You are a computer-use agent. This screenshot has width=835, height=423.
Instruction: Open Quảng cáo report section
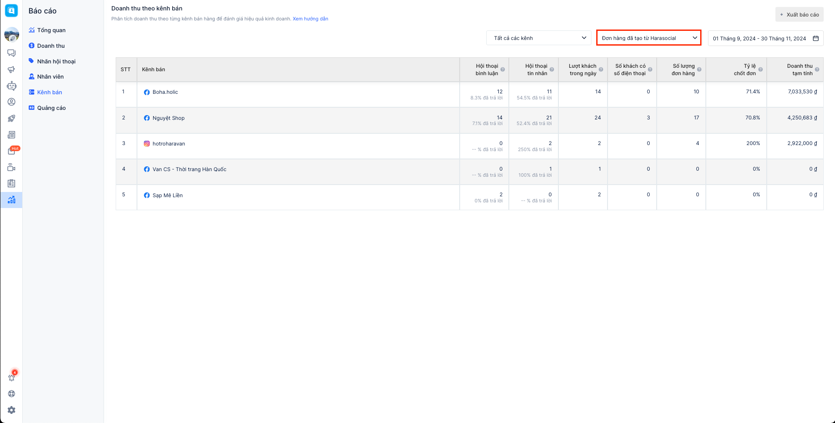coord(51,108)
